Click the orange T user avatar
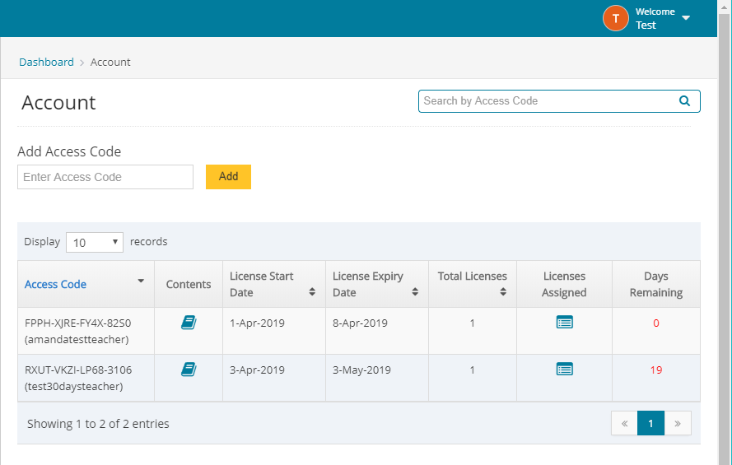This screenshot has height=465, width=732. [x=615, y=18]
